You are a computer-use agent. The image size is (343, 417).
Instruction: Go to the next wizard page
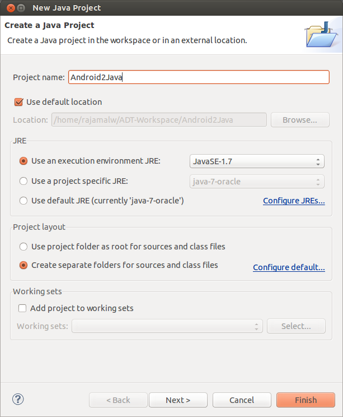[x=178, y=400]
